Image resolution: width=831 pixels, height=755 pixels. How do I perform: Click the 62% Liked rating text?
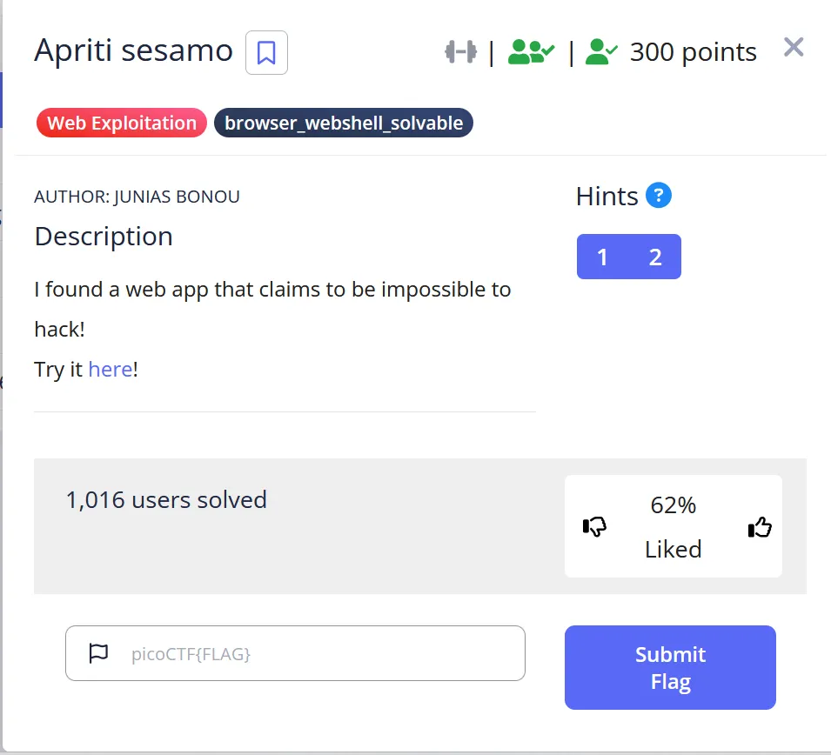673,526
